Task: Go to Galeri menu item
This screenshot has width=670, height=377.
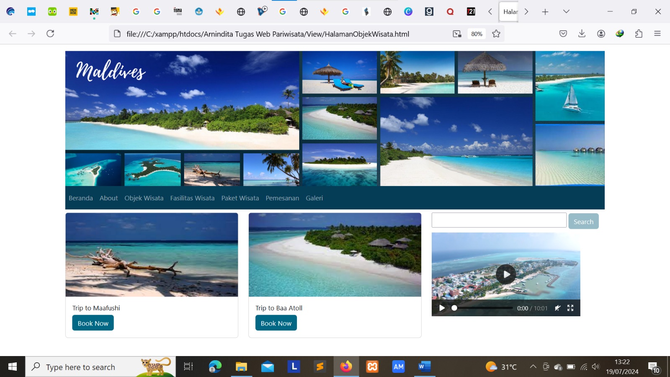Action: point(314,198)
